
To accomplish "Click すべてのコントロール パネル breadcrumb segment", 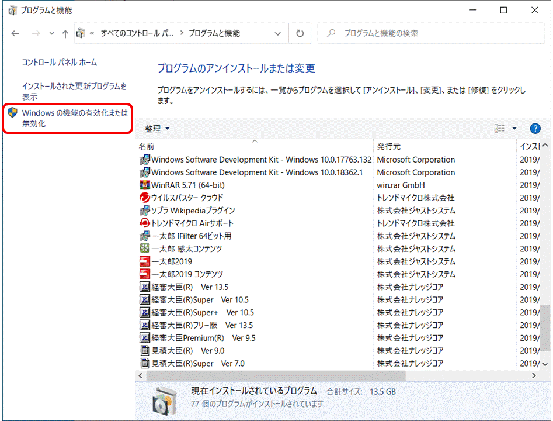I will point(137,33).
